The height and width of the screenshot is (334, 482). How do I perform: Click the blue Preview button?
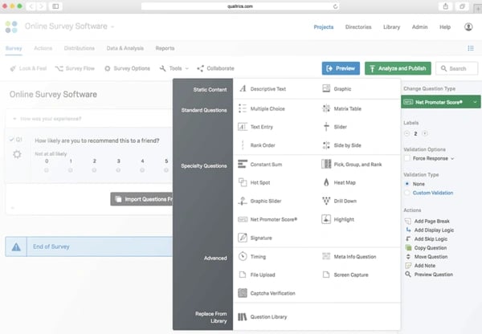click(x=341, y=68)
